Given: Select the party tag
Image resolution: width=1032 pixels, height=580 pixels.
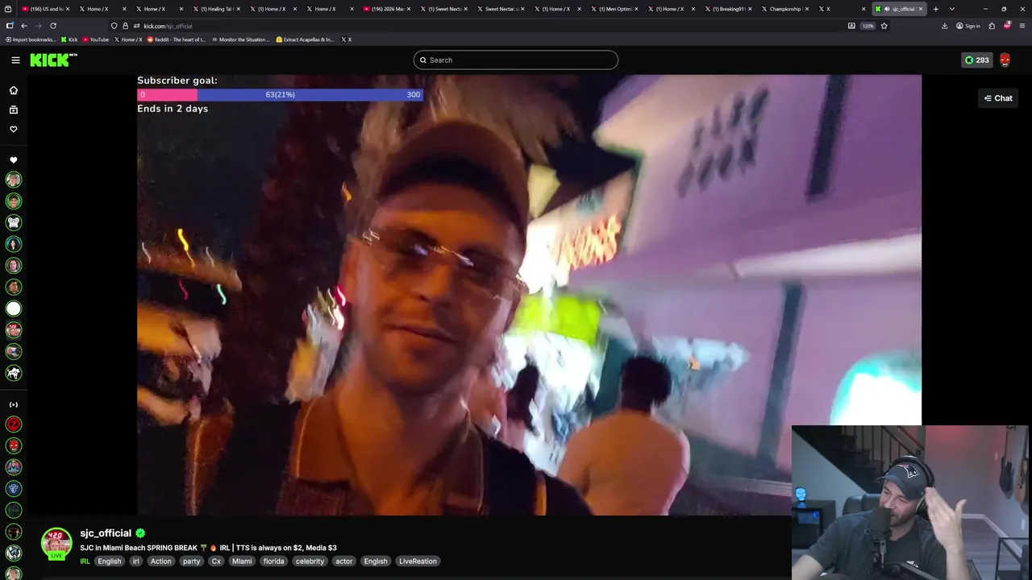Looking at the screenshot, I should click(x=191, y=561).
